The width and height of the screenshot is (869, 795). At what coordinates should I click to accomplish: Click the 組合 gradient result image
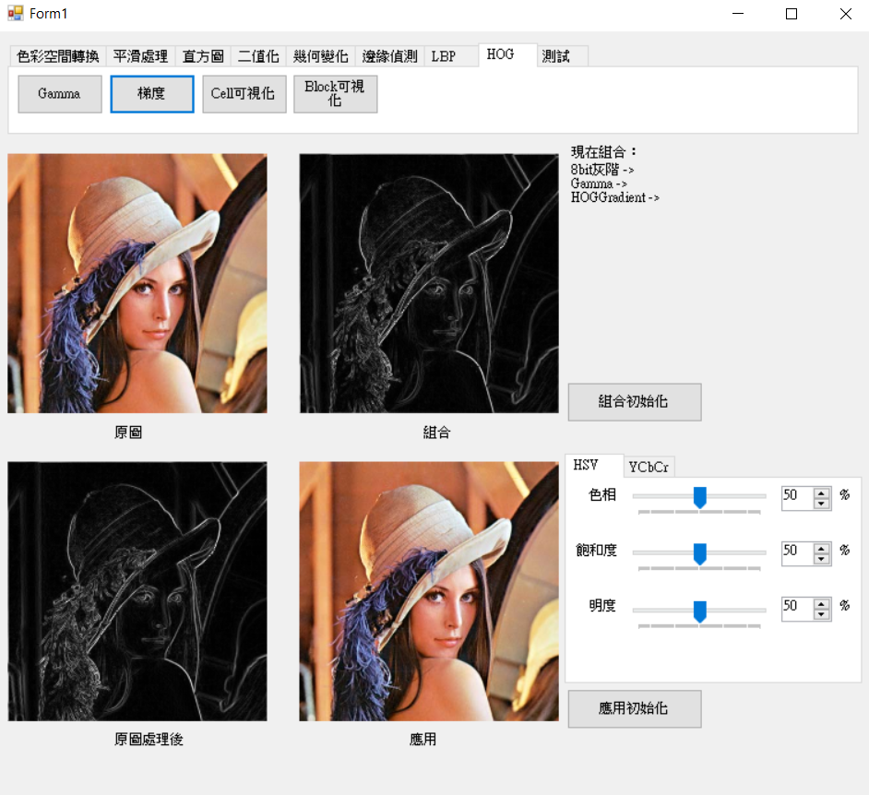coord(429,283)
